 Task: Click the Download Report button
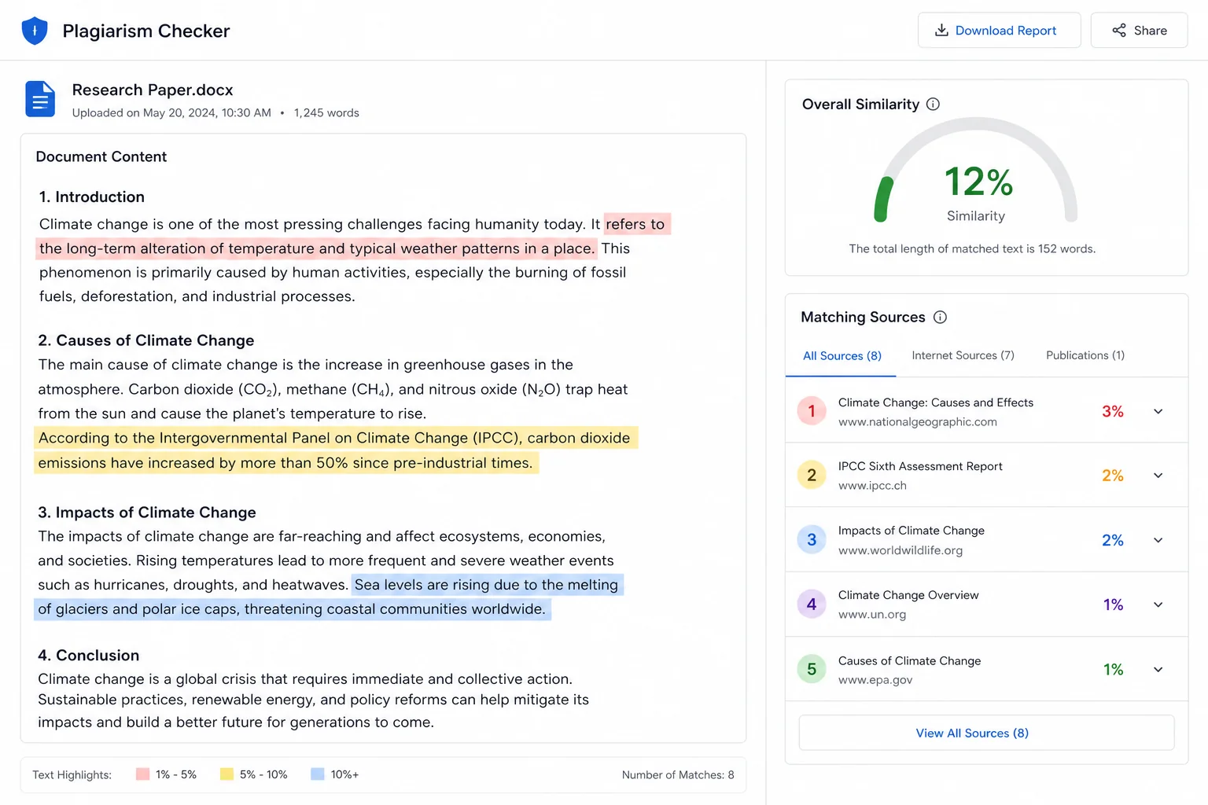999,30
